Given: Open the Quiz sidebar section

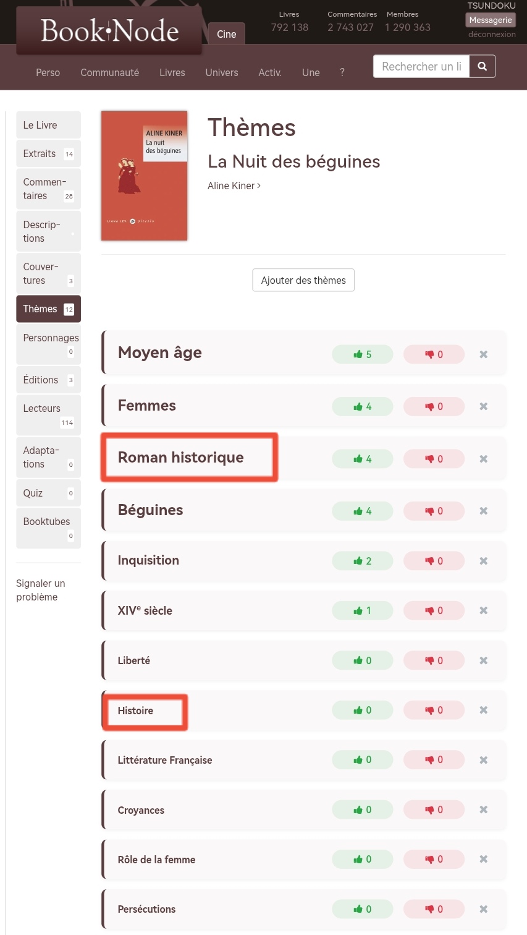Looking at the screenshot, I should (48, 493).
